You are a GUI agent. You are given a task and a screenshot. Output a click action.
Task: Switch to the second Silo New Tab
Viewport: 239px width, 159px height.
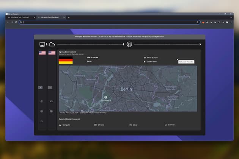click(x=50, y=17)
